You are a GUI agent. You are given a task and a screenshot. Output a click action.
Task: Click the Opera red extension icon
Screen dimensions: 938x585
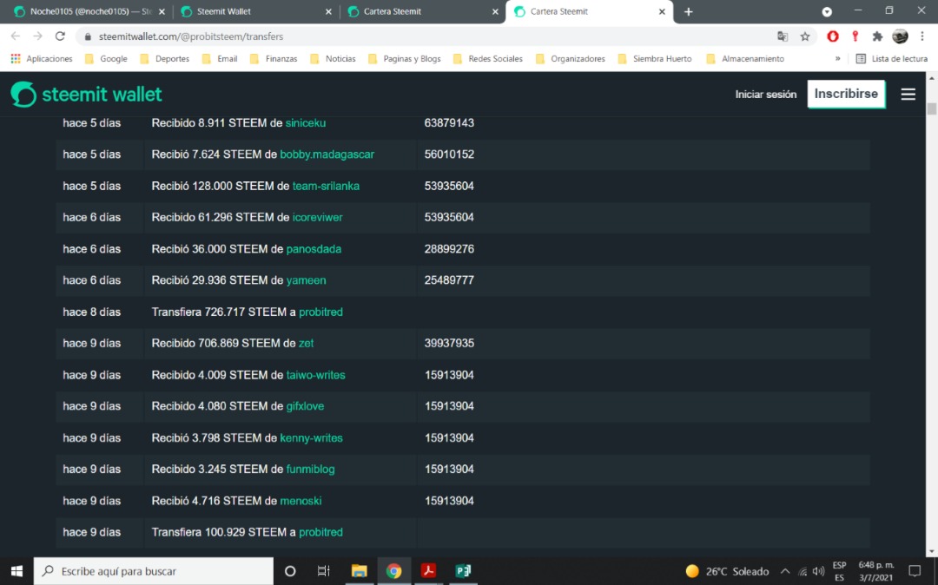(x=833, y=36)
